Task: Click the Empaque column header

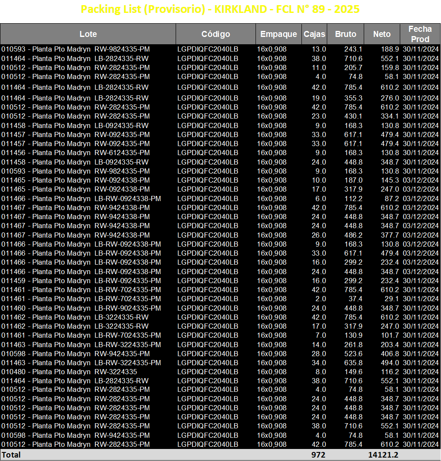Action: [x=279, y=34]
